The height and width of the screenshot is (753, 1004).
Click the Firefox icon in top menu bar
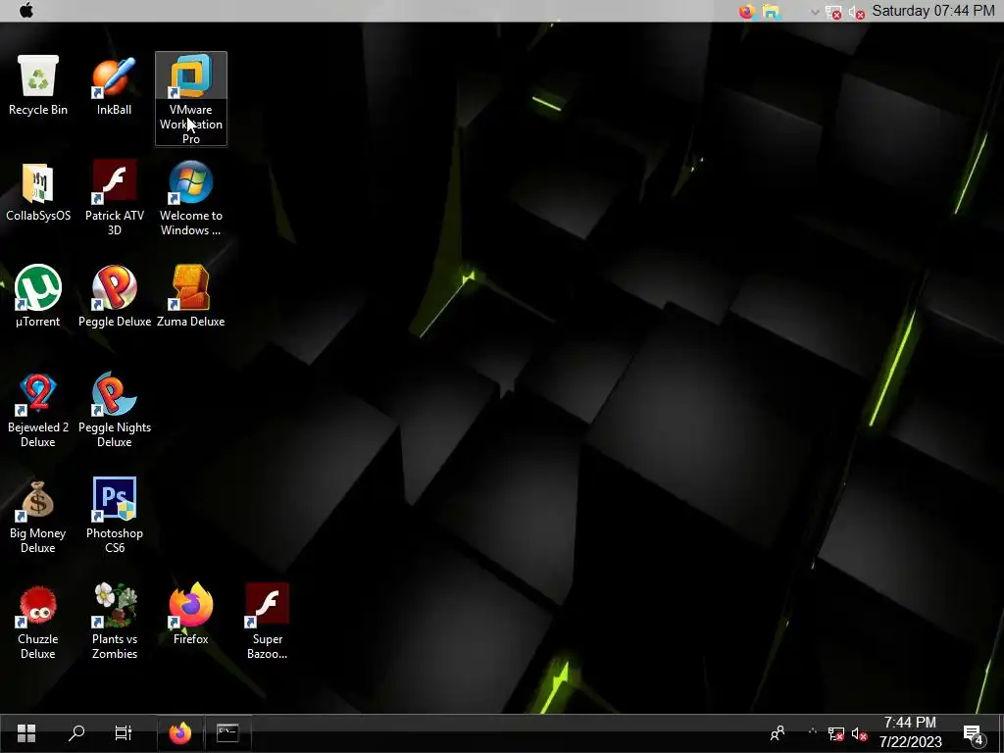click(746, 11)
